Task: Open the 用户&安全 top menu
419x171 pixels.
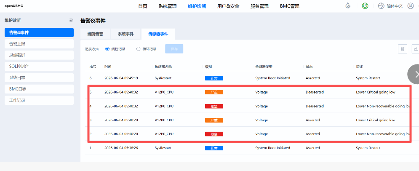Action: 228,6
